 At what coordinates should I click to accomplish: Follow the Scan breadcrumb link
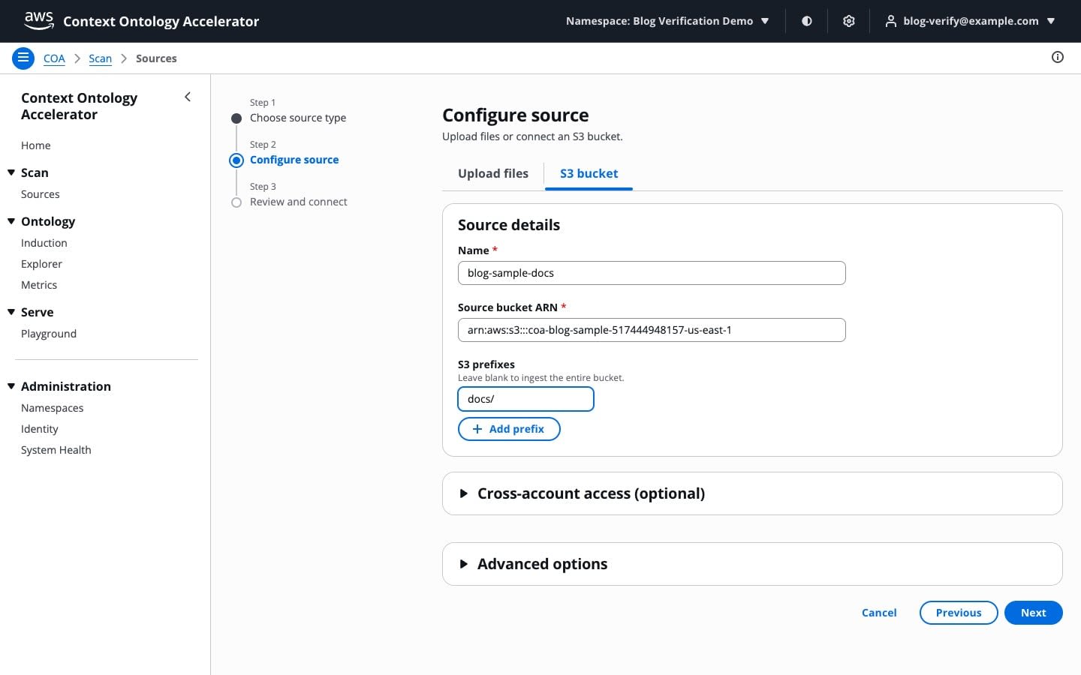(100, 58)
